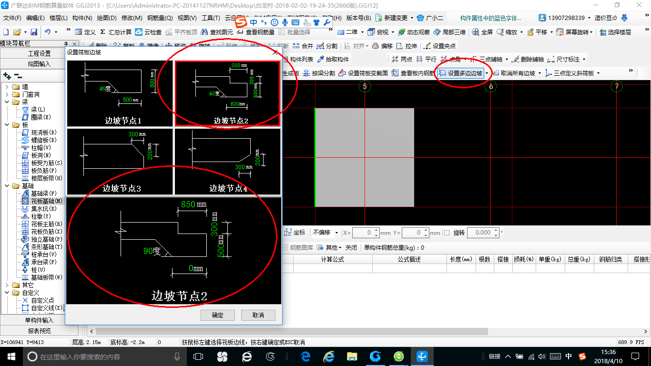This screenshot has width=651, height=366.
Task: Click 确定 button in slope dialog
Action: click(217, 315)
